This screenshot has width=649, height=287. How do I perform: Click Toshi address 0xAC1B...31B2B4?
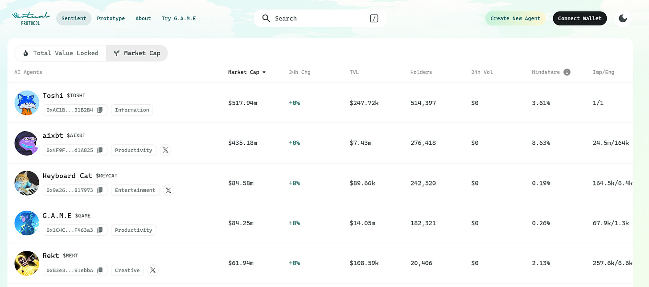[x=70, y=110]
